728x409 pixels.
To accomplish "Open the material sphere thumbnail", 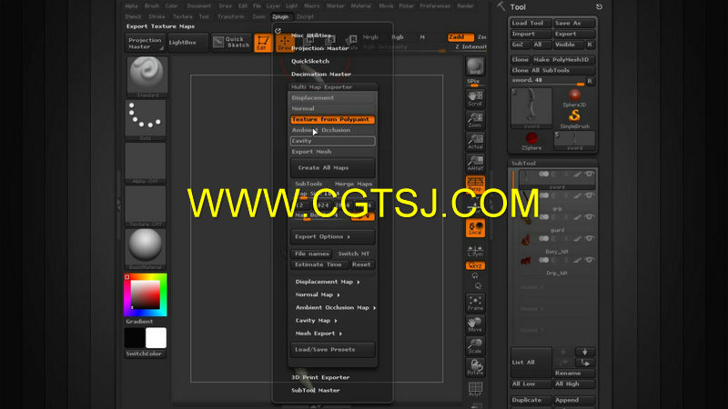I will click(146, 248).
